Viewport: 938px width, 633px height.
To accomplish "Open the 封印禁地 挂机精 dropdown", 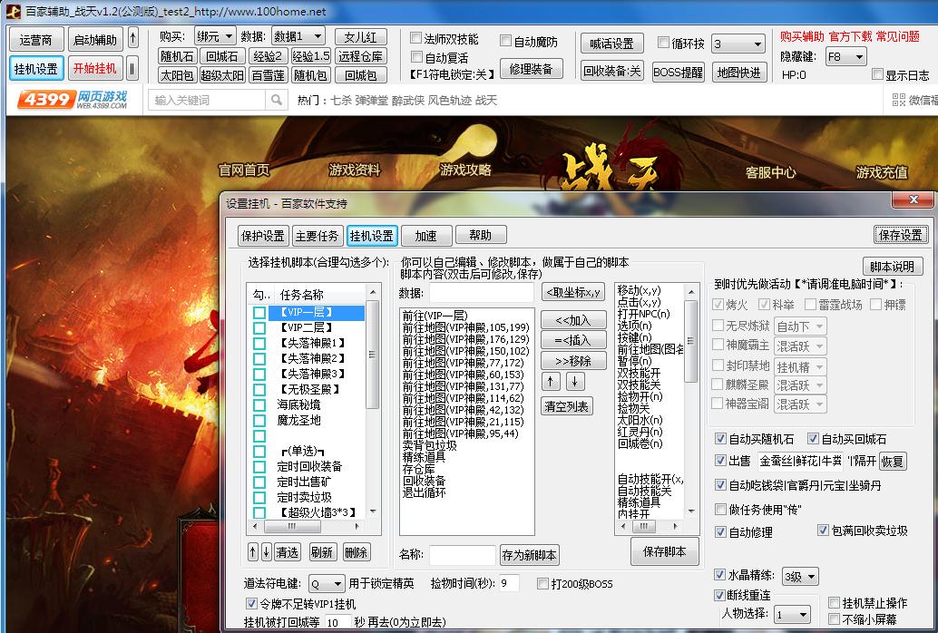I will pyautogui.click(x=800, y=366).
